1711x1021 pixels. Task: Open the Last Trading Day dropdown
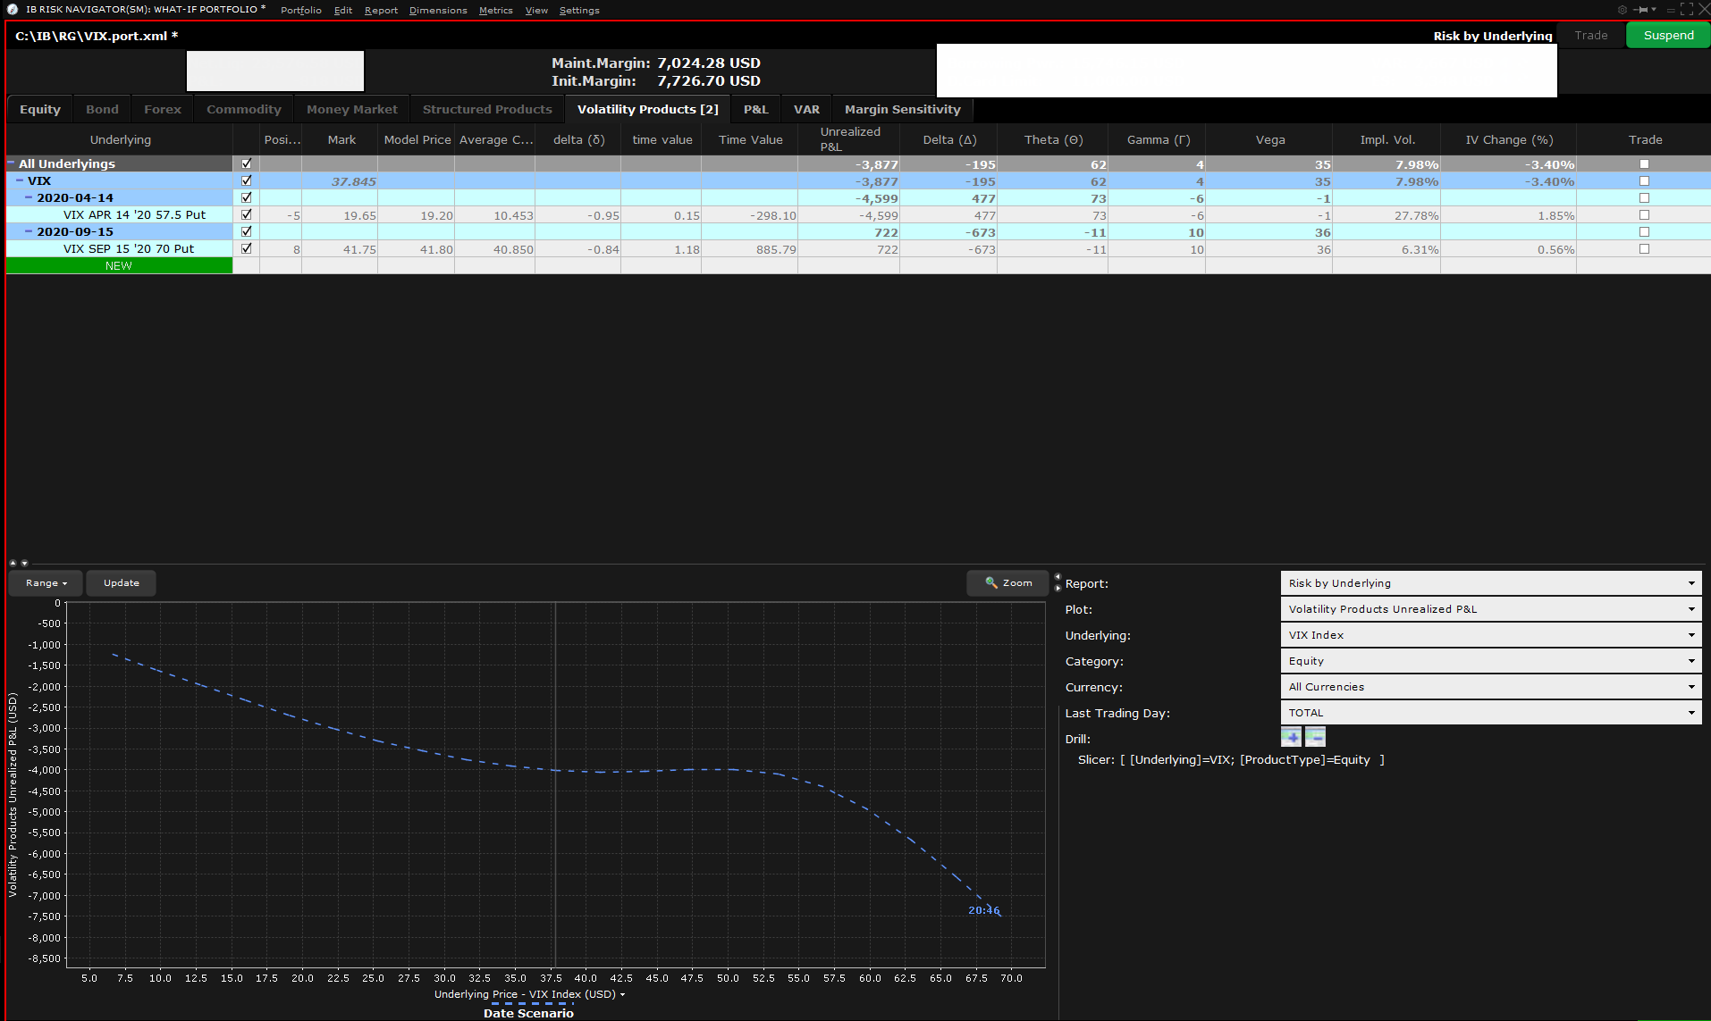click(1490, 713)
